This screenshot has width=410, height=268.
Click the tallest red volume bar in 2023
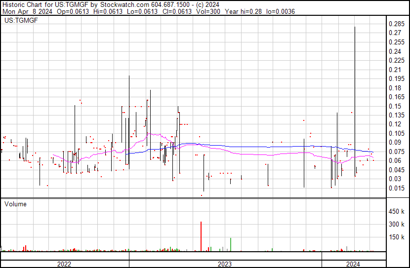click(201, 236)
